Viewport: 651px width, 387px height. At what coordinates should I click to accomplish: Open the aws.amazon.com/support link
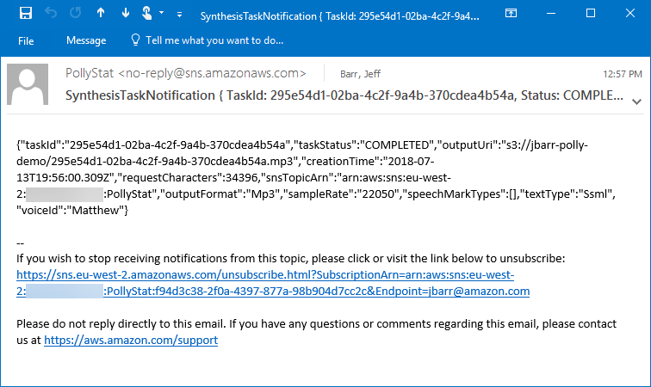131,340
